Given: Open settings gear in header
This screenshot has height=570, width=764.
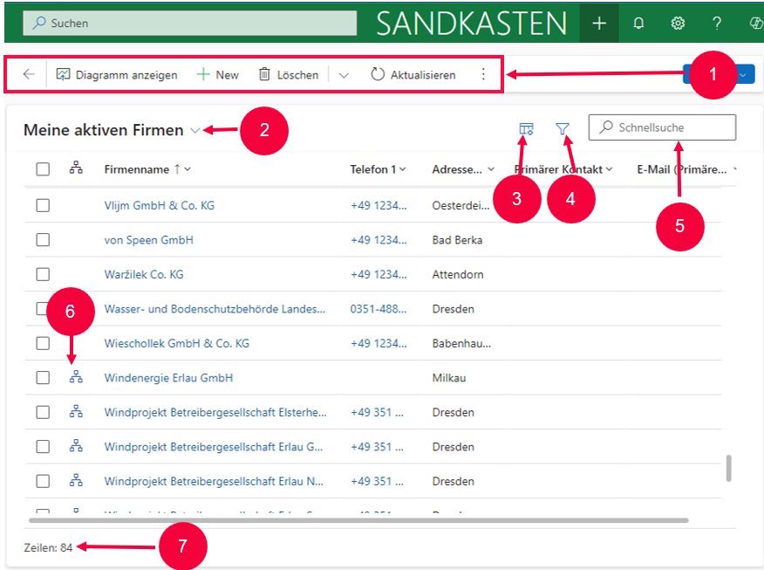Looking at the screenshot, I should click(x=678, y=24).
